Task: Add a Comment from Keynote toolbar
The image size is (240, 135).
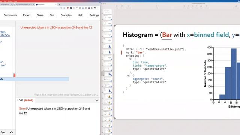Action: click(x=206, y=7)
